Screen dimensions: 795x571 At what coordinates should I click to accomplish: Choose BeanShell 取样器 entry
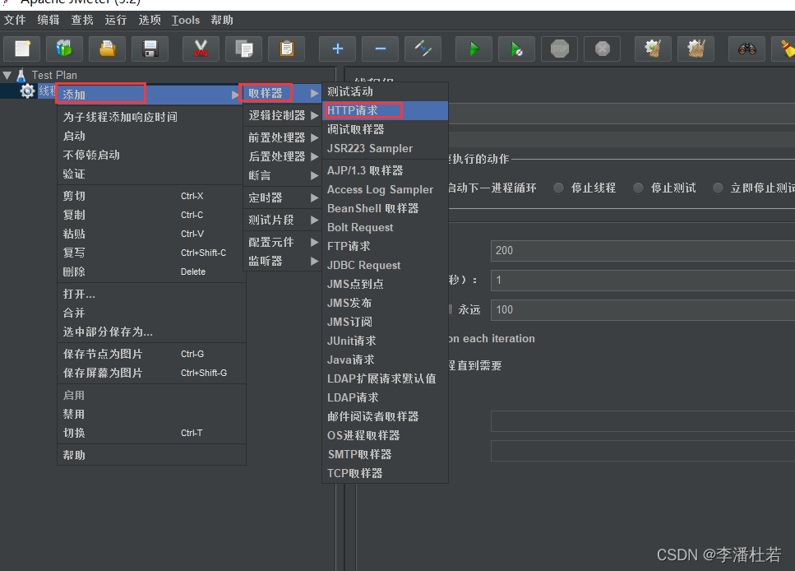pyautogui.click(x=386, y=208)
